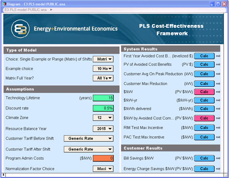Click pink Calc button for $/kW
Image resolution: width=229 pixels, height=178 pixels.
pyautogui.click(x=204, y=92)
